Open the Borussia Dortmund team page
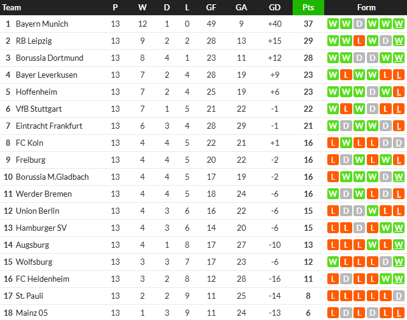Viewport: 407px width, 320px height. point(49,58)
